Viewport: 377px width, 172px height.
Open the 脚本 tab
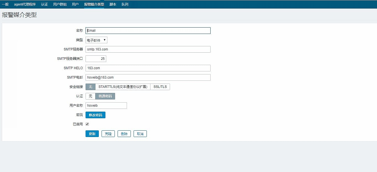click(113, 4)
